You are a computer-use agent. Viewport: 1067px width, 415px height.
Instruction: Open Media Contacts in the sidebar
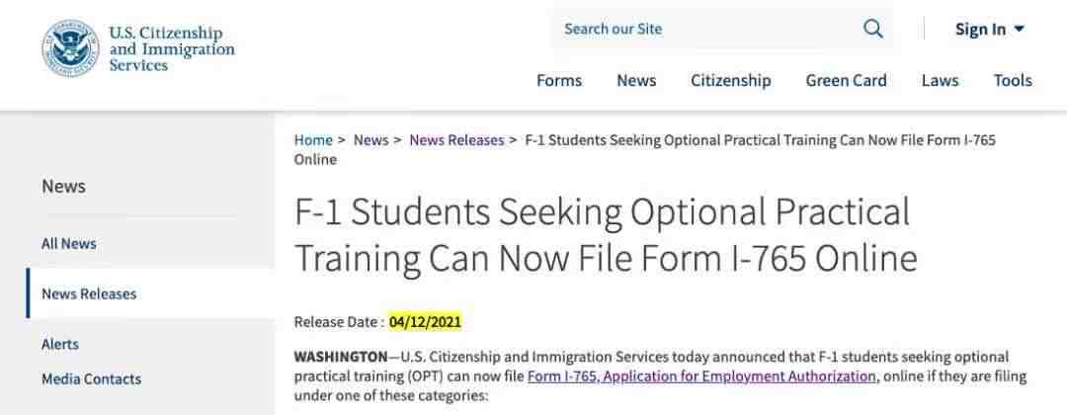pos(91,379)
